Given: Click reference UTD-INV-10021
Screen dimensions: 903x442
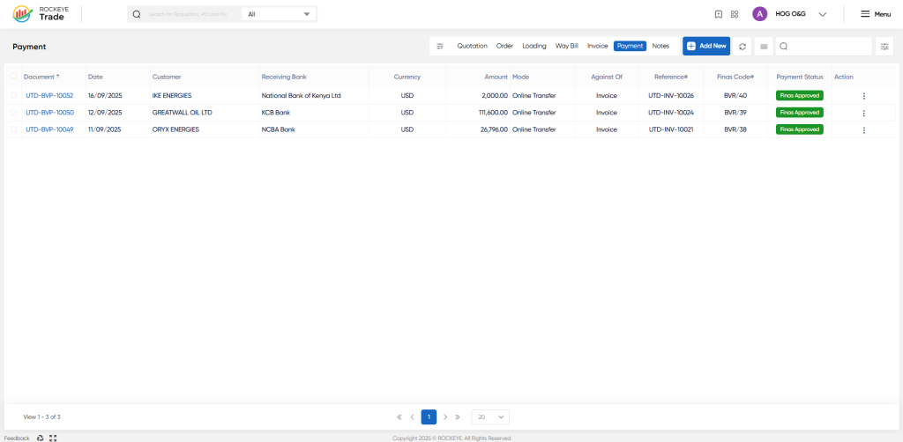Looking at the screenshot, I should click(671, 130).
